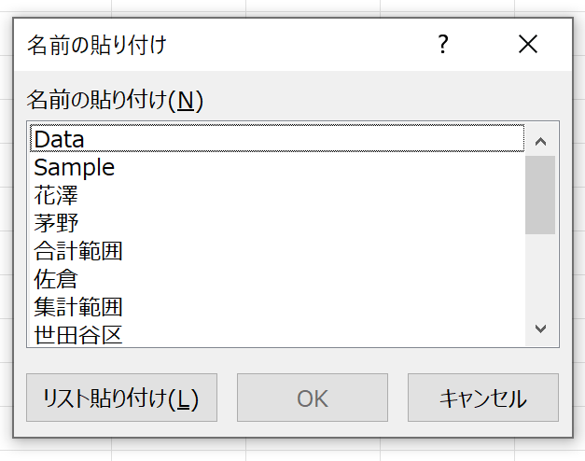
Task: Select the 集計範囲 named range
Action: pos(277,307)
